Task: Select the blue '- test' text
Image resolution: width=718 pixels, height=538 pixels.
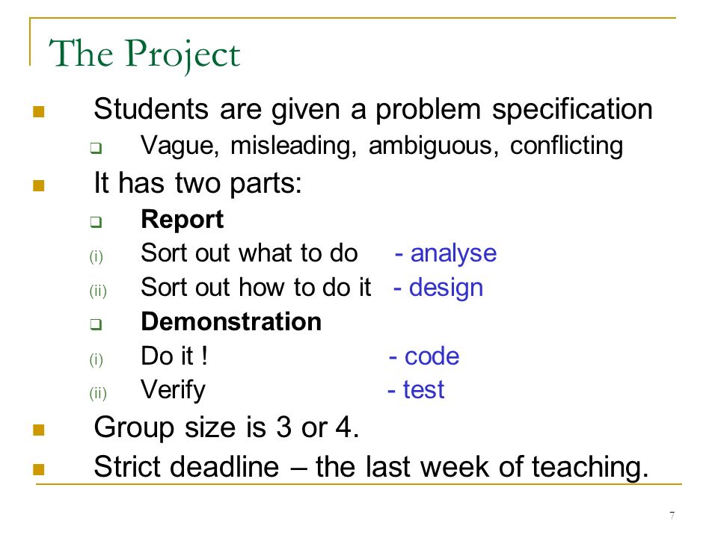Action: coord(416,390)
